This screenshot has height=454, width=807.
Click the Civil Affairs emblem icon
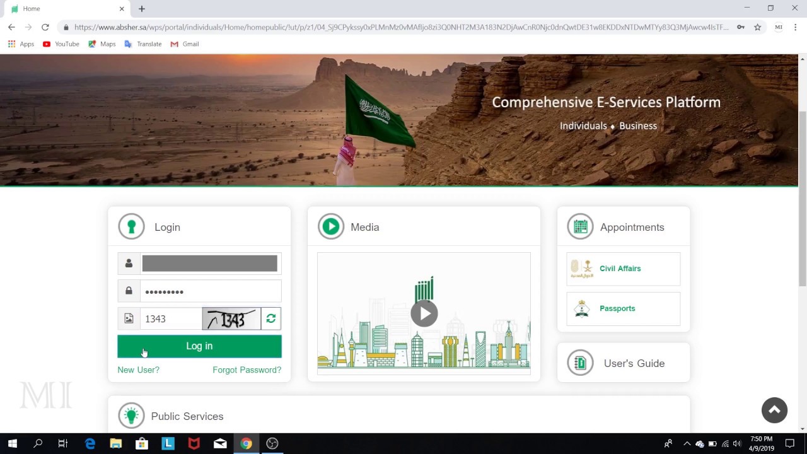581,269
